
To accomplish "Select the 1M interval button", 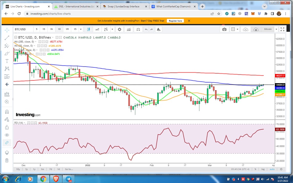I will [67, 29].
